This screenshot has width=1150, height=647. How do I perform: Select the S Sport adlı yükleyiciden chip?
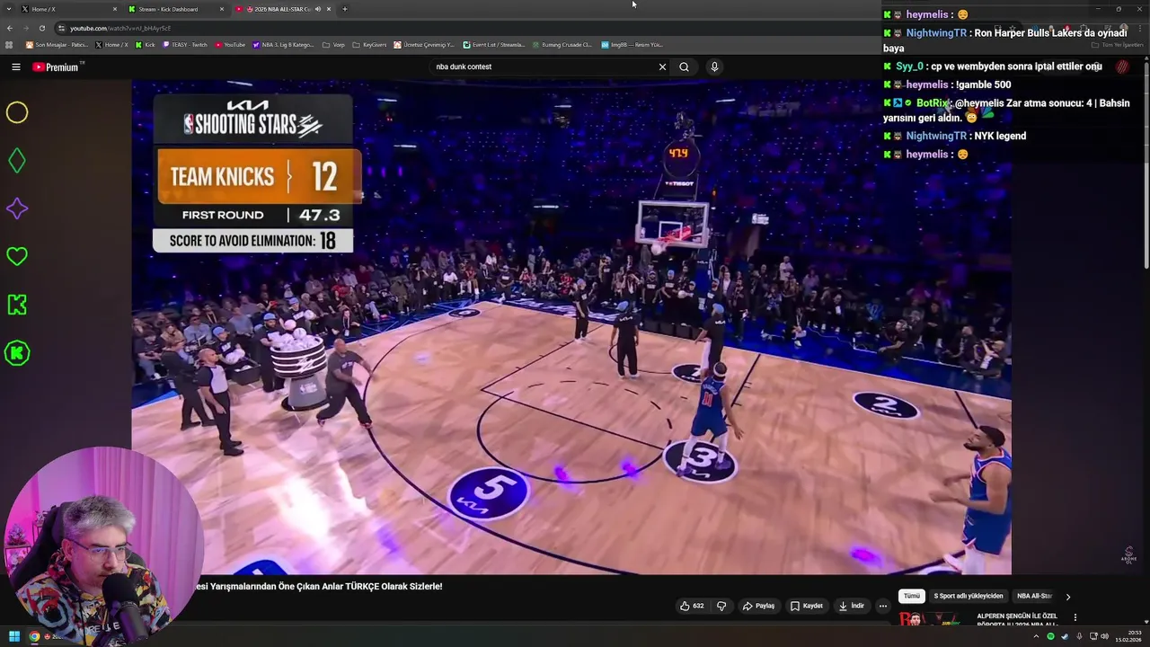coord(969,596)
